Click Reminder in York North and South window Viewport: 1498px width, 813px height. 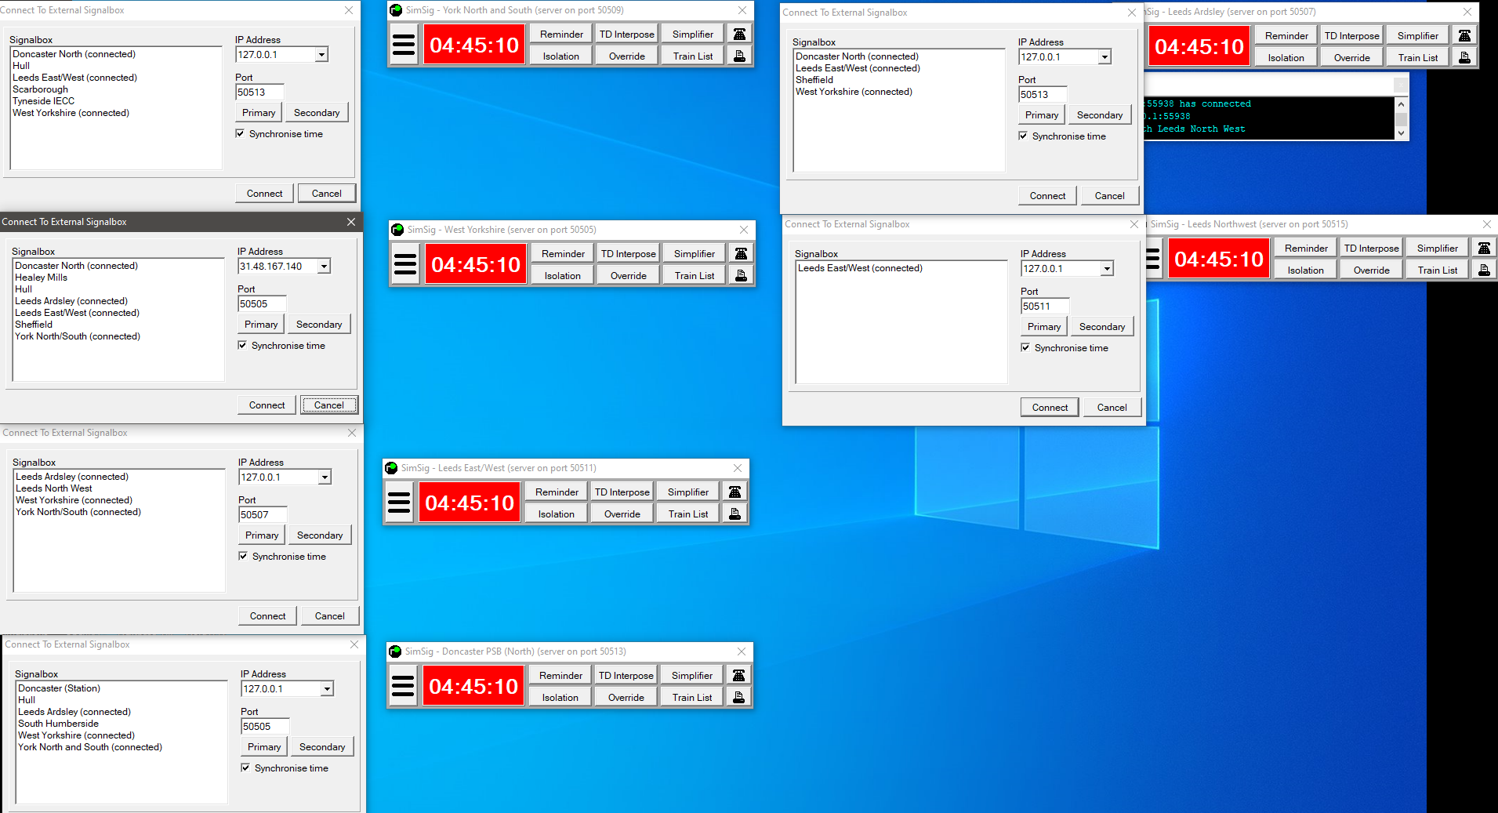pyautogui.click(x=561, y=34)
